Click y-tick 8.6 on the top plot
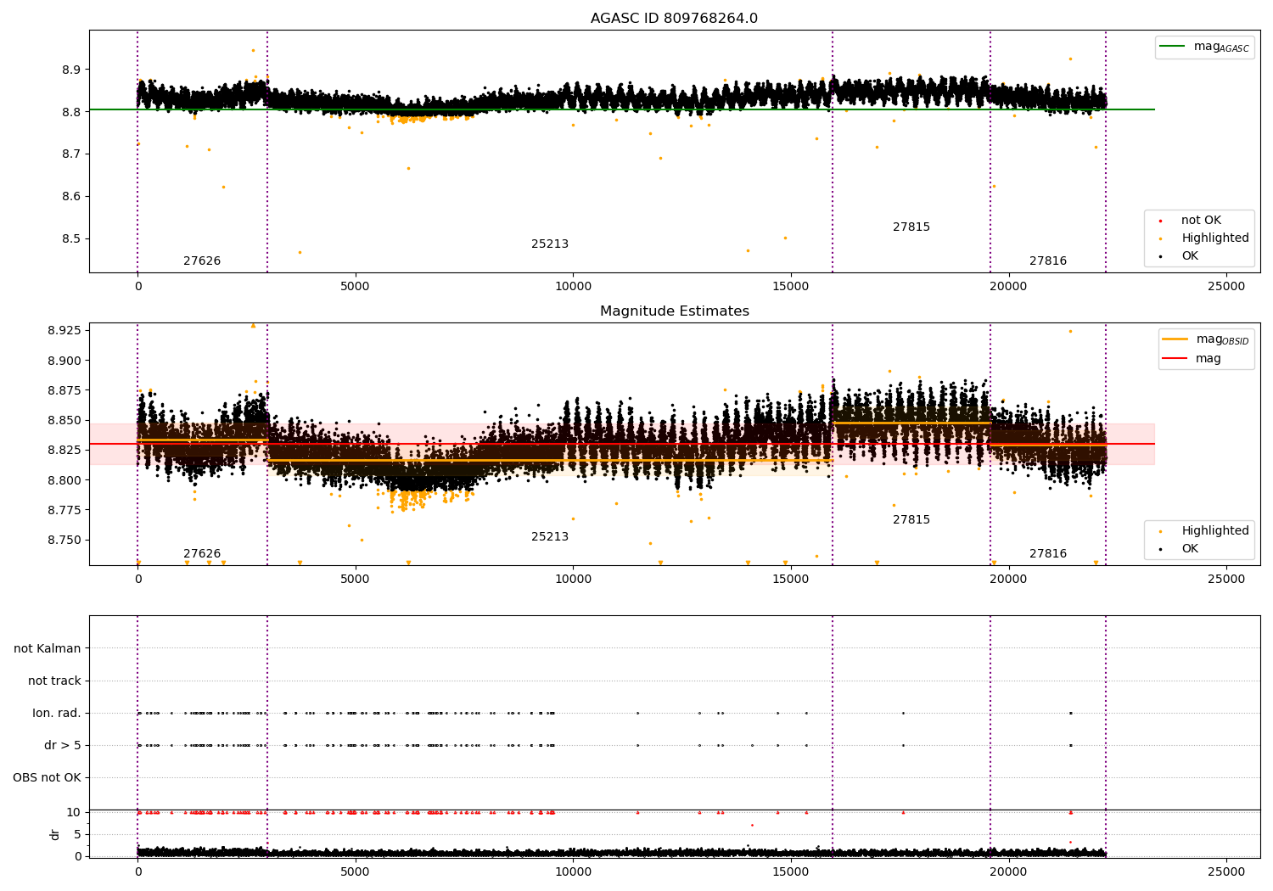Image resolution: width=1273 pixels, height=891 pixels. tap(71, 197)
